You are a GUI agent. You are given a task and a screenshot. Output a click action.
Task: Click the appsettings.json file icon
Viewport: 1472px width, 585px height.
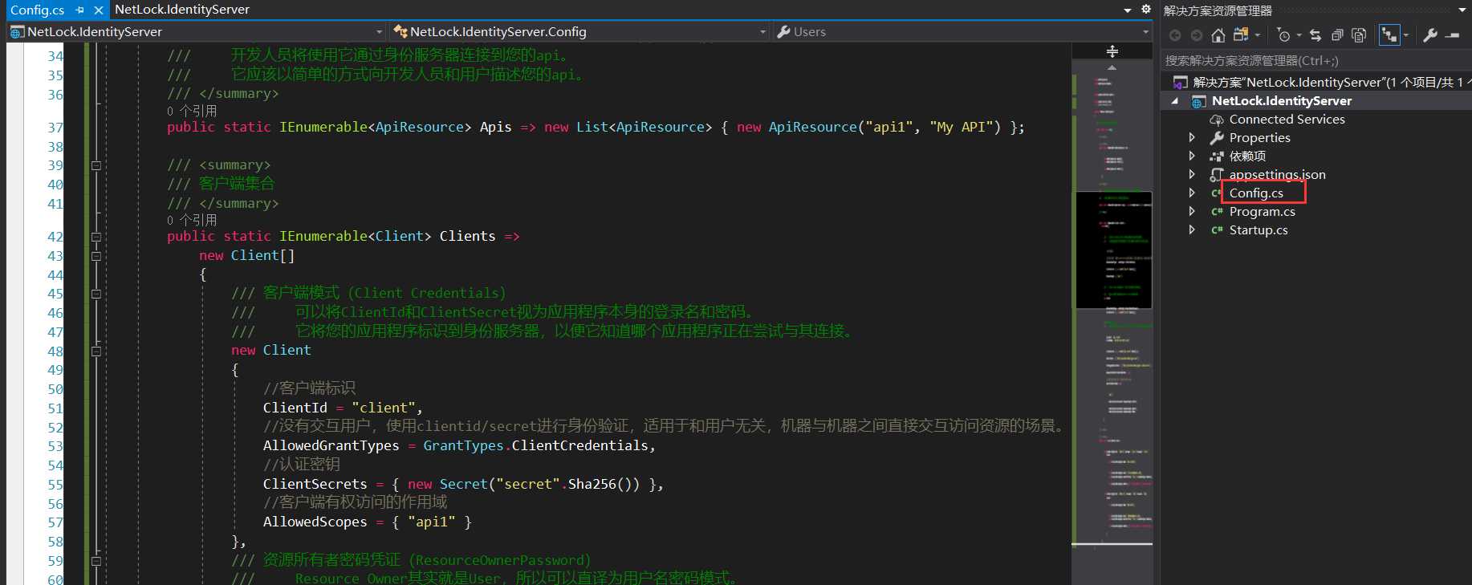(x=1217, y=175)
